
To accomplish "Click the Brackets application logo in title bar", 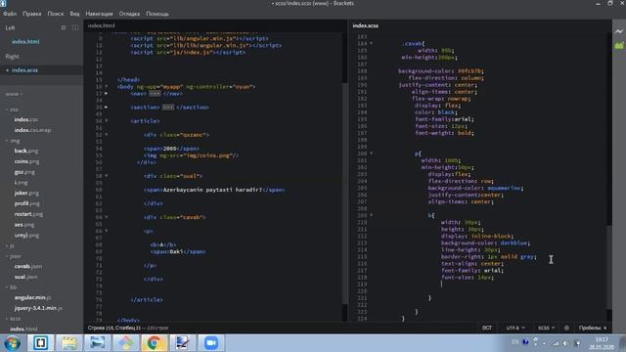I will [x=3, y=3].
